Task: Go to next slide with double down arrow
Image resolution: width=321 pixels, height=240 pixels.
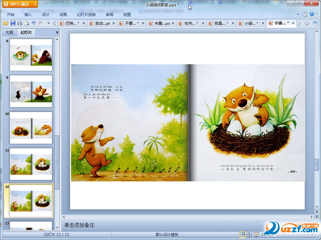Action: coord(317,216)
